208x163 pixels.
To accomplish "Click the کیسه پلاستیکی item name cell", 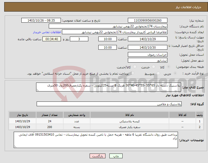I will (x=129, y=121).
